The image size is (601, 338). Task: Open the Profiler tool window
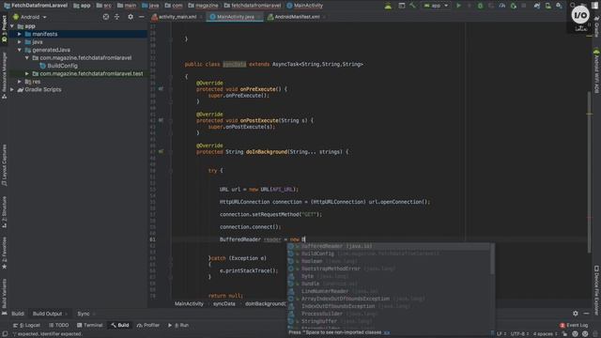coord(148,325)
